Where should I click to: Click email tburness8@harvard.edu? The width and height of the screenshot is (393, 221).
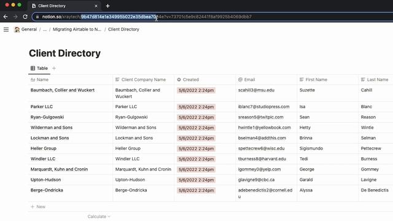tap(262, 159)
